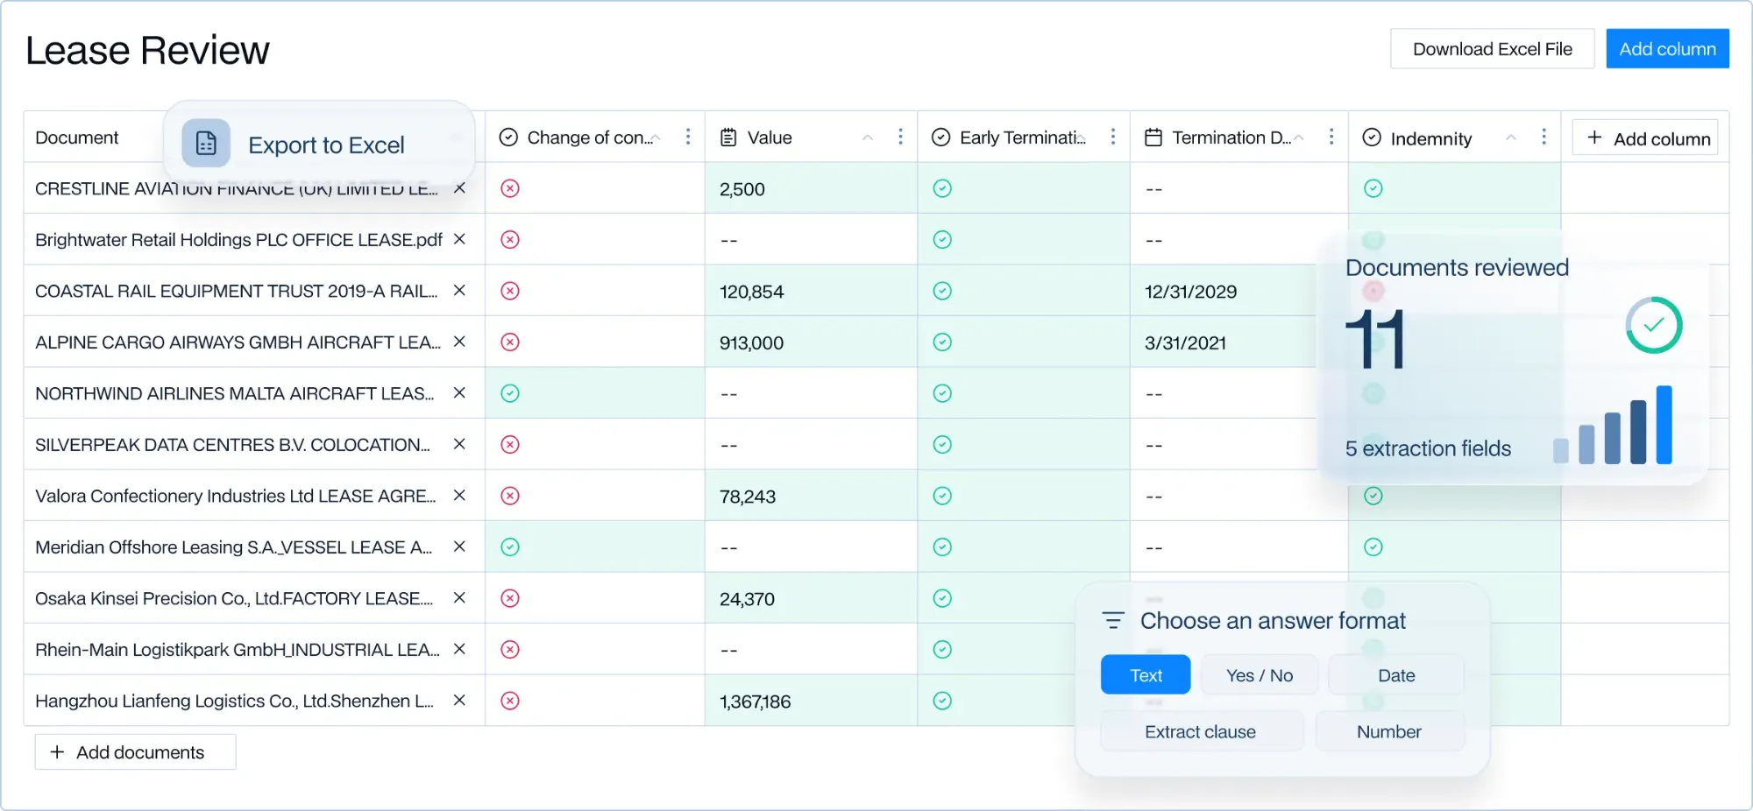Toggle Early Termination check for ALPINE CARGO row
Viewport: 1753px width, 811px height.
pos(942,342)
